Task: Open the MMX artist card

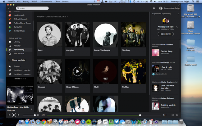Action: (106, 76)
